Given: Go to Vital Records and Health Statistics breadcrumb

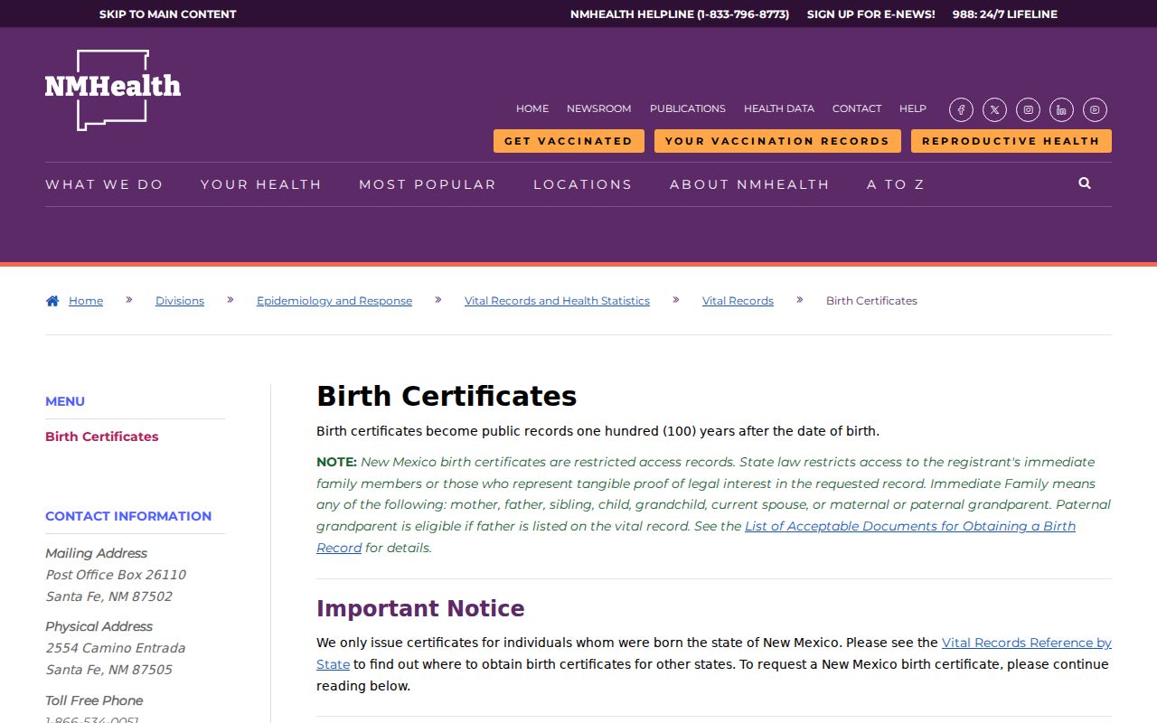Looking at the screenshot, I should (557, 301).
